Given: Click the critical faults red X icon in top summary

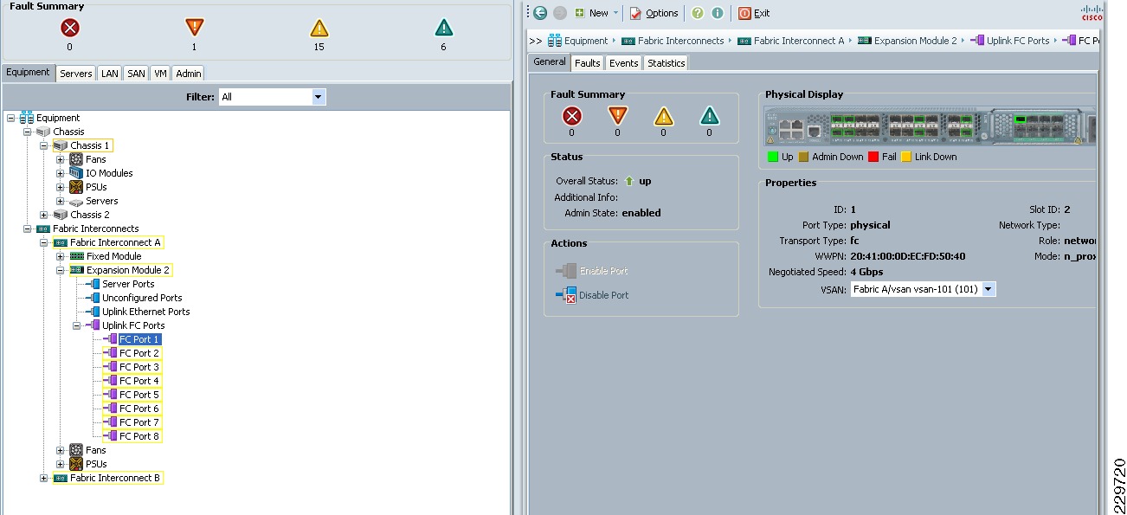Looking at the screenshot, I should click(70, 28).
